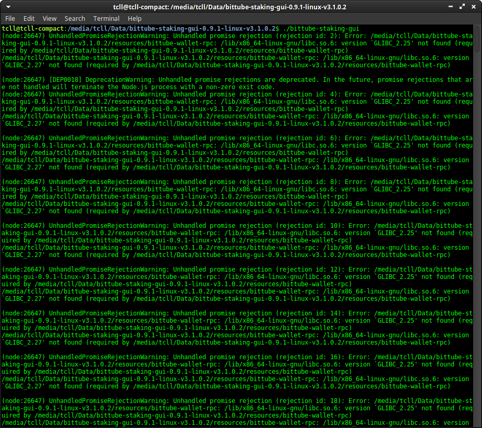Screen dimensions: 482x428
Task: Click the terminal vertical scrollbar thumb
Action: [x=477, y=39]
